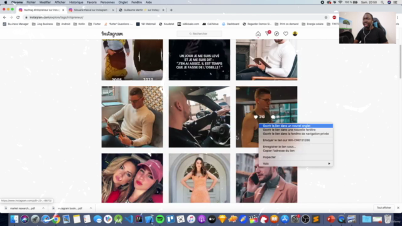Switch to the Guillaume Martin Instagram tab
This screenshot has width=402, height=226.
pos(141,10)
